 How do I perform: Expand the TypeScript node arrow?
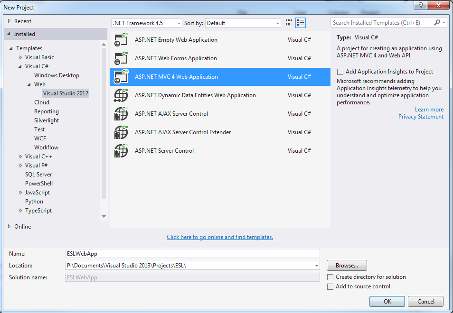[x=20, y=210]
